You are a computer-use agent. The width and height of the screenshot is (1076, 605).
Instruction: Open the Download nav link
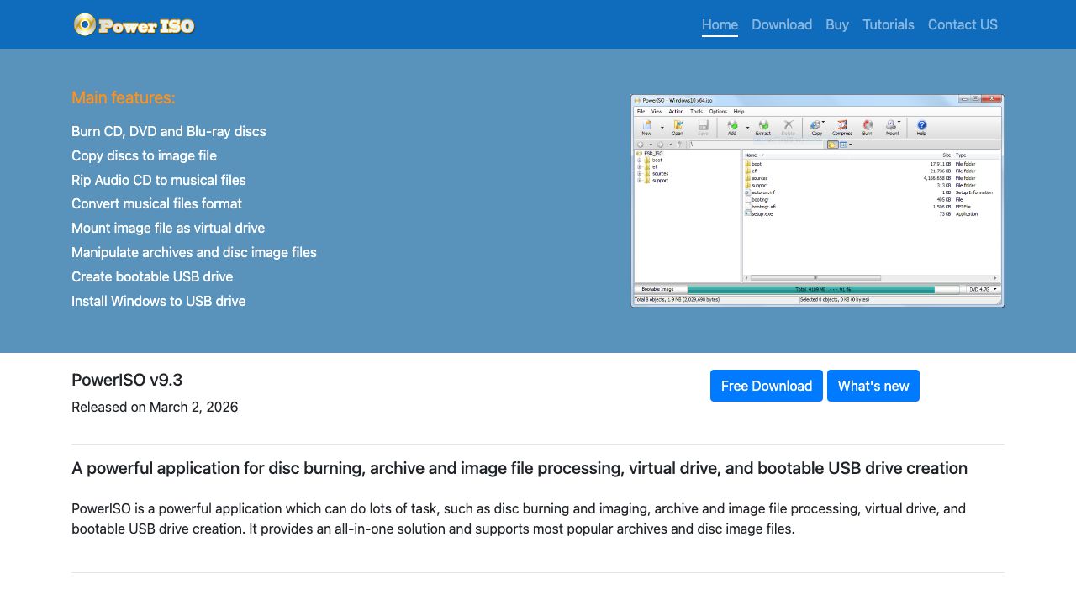point(782,24)
